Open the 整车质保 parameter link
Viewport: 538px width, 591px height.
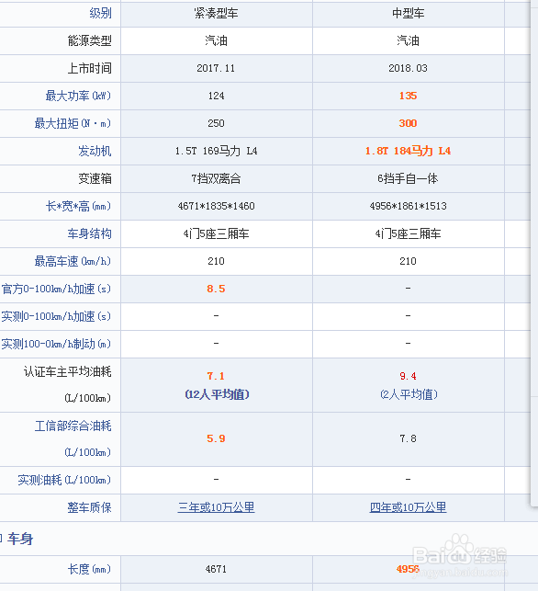pyautogui.click(x=90, y=507)
